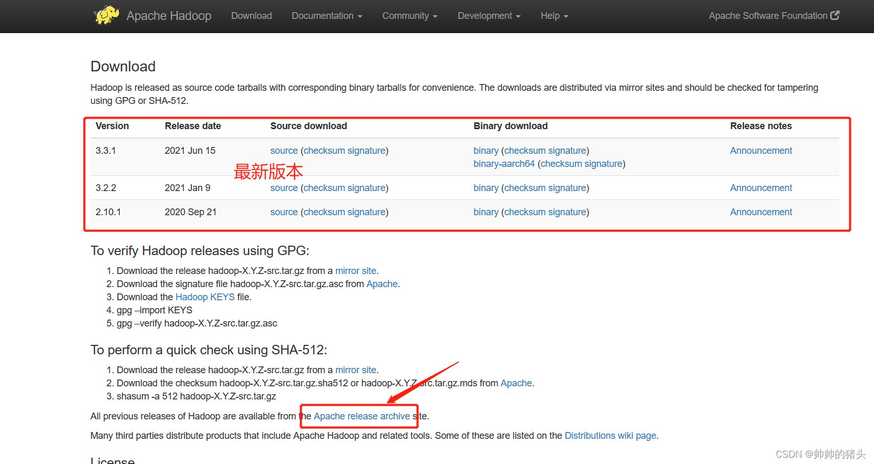Open the Apache Hadoop home title
874x464 pixels.
(169, 16)
